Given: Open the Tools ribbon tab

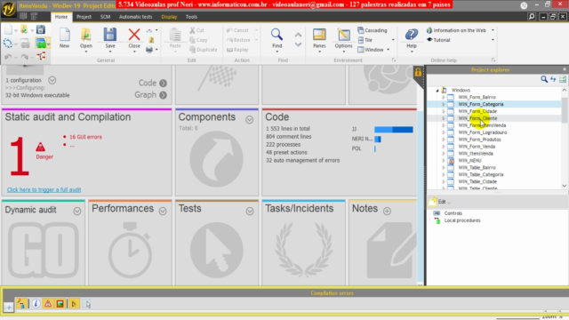Looking at the screenshot, I should click(x=191, y=17).
